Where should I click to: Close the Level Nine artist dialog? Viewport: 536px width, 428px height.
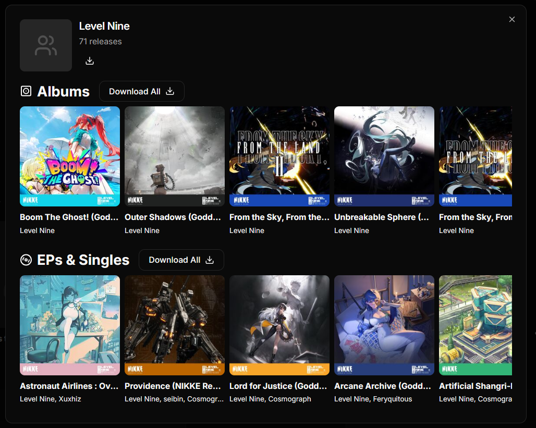(511, 19)
